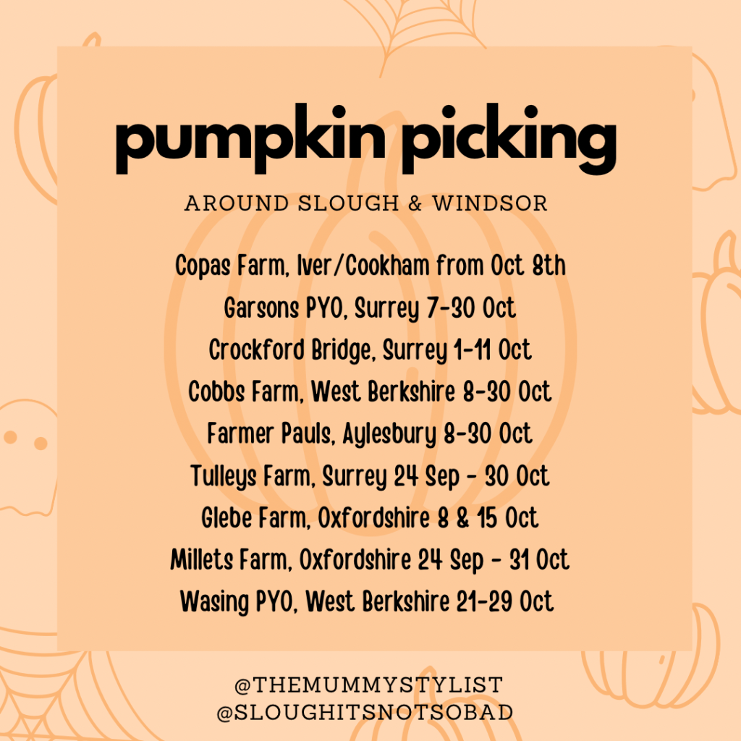This screenshot has height=741, width=741.
Task: Select the Copas Farm, Iver/Cookham entry
Action: click(370, 266)
